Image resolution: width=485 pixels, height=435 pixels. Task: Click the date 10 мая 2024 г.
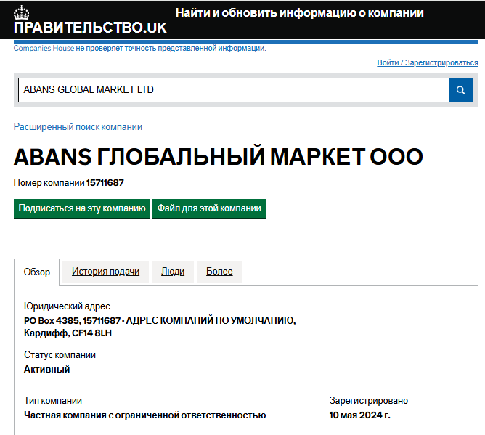[x=359, y=415]
